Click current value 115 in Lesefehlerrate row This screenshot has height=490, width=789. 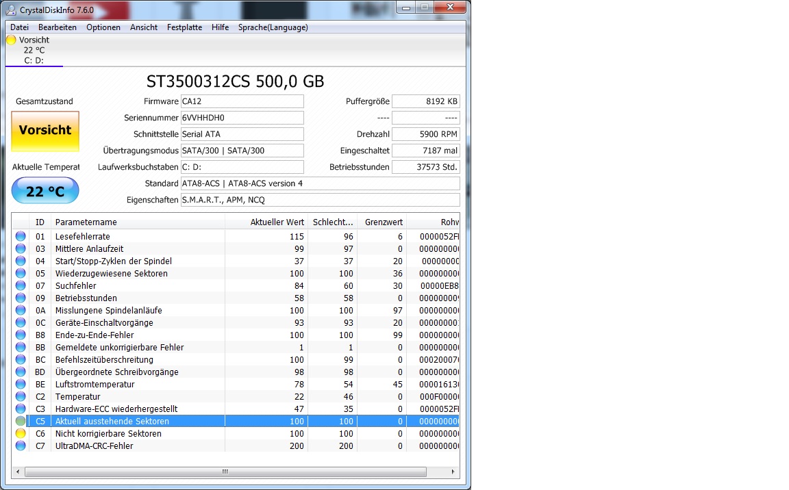[297, 236]
